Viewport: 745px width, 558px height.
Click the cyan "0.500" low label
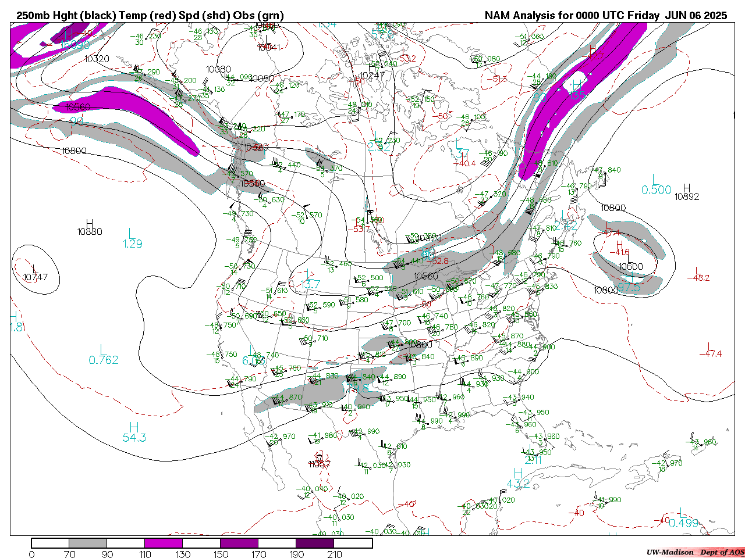[657, 190]
